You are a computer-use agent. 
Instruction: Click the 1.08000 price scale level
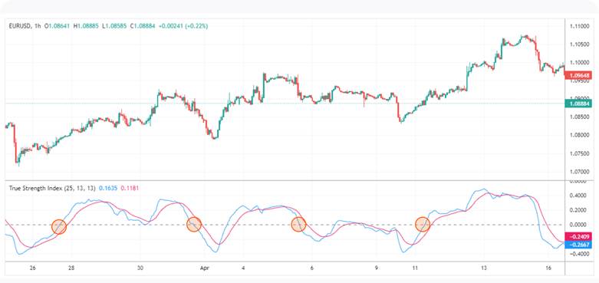580,135
